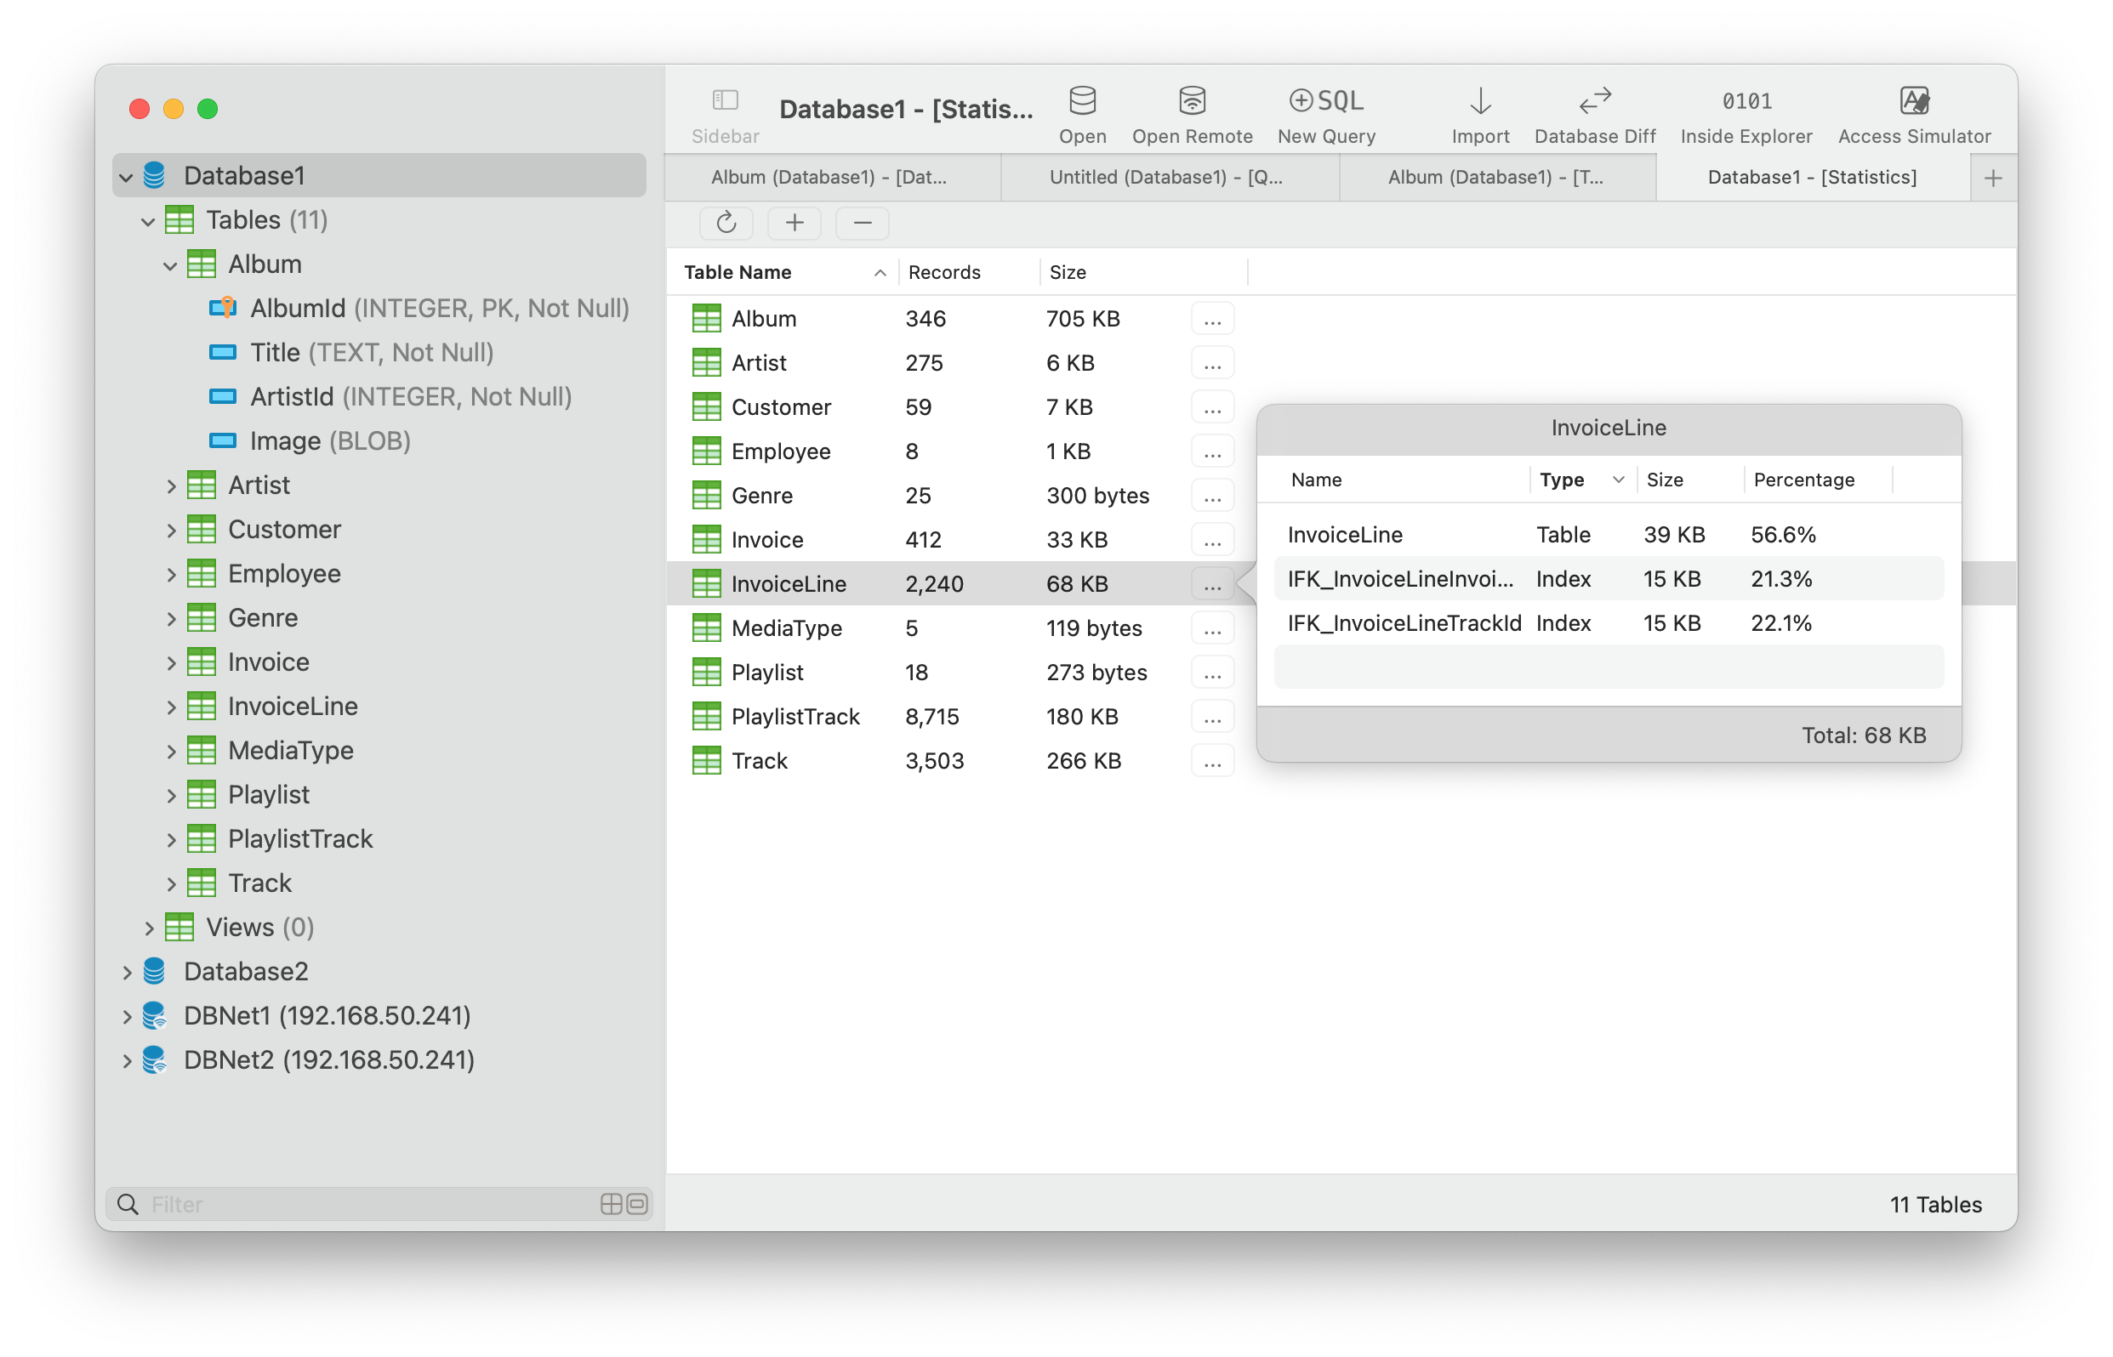Select IFK_InvoiceLineTrackId index row in popup
Screen dimensions: 2113x1357
click(1608, 623)
